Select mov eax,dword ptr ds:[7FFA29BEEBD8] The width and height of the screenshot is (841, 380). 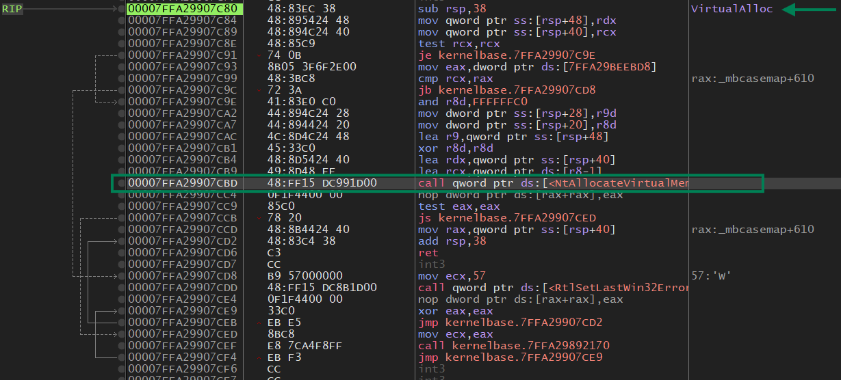pyautogui.click(x=537, y=67)
